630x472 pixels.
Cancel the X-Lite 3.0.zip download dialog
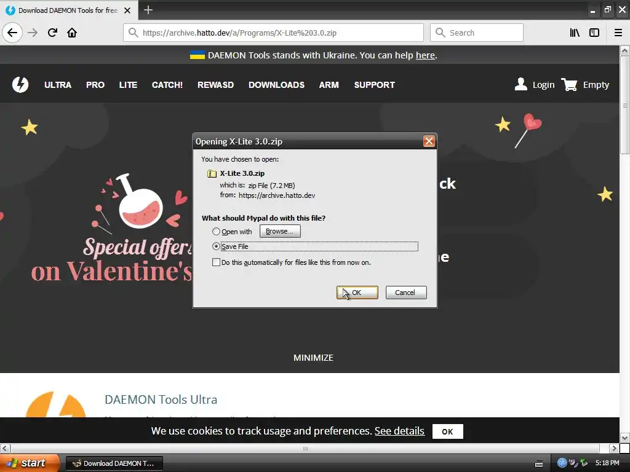coord(406,293)
